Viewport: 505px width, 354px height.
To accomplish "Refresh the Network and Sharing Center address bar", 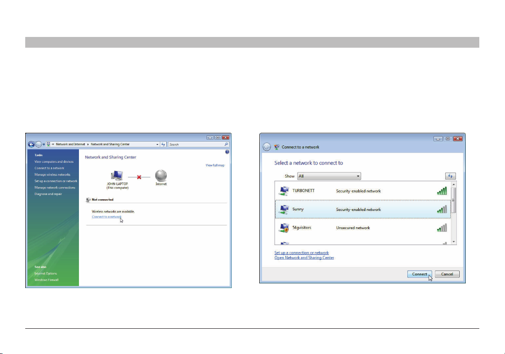I will coord(164,144).
